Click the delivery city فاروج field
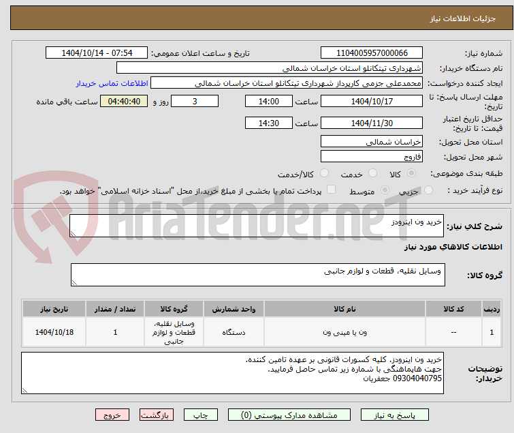This screenshot has width=514, height=433. (372, 156)
